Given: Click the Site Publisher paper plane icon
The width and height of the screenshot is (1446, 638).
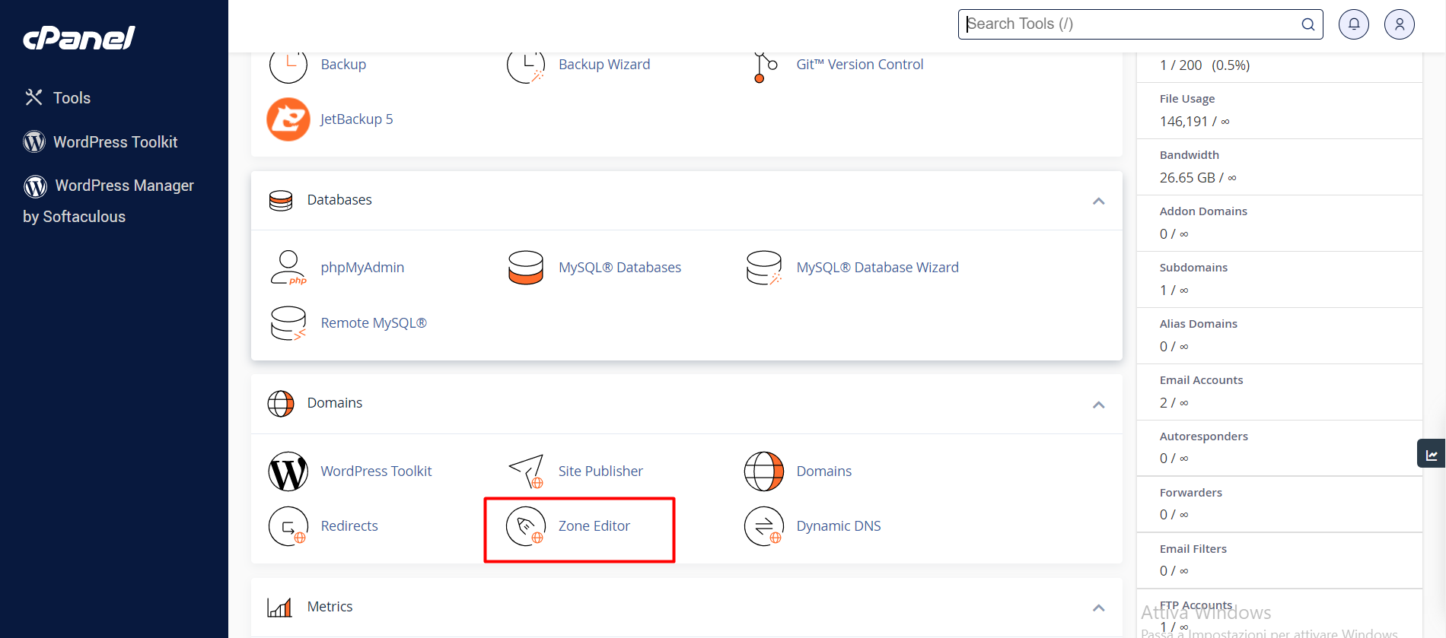Looking at the screenshot, I should coord(526,471).
